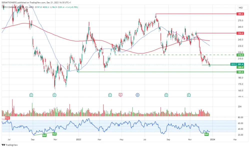Click the 200.0 green price level label
Viewport: 250px width, 148px height.
click(x=240, y=67)
